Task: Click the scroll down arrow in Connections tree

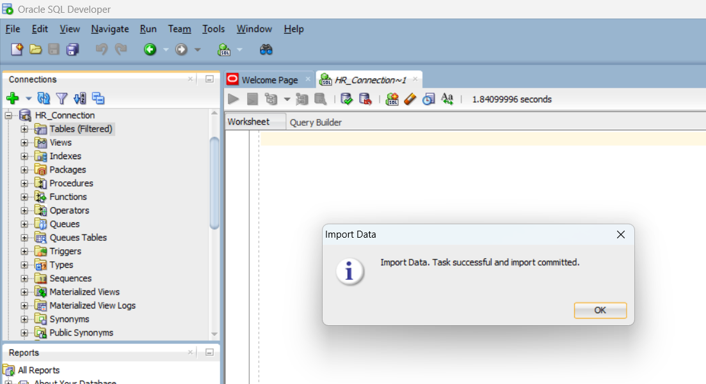Action: point(214,334)
